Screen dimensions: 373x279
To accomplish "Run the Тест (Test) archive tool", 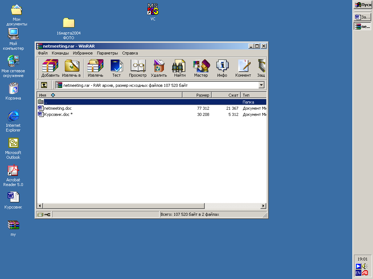I will pos(116,68).
